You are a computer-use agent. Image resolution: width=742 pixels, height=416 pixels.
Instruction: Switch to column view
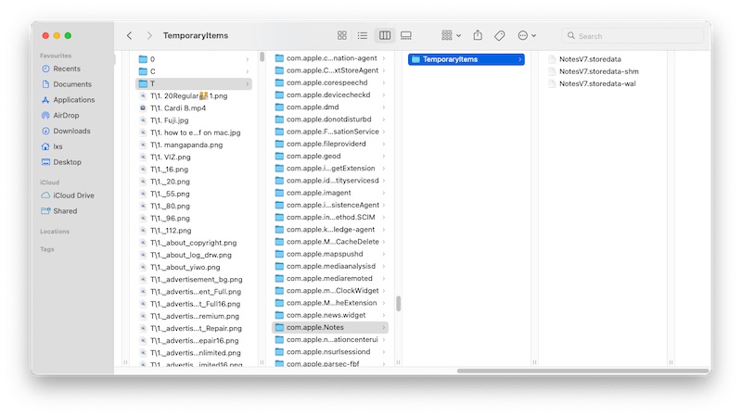click(385, 35)
